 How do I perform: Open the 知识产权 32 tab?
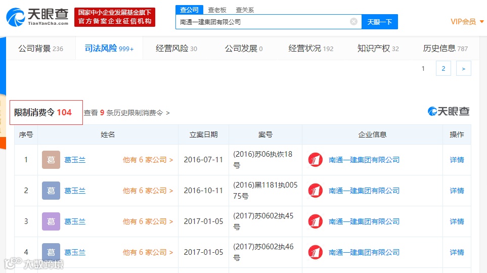click(378, 49)
